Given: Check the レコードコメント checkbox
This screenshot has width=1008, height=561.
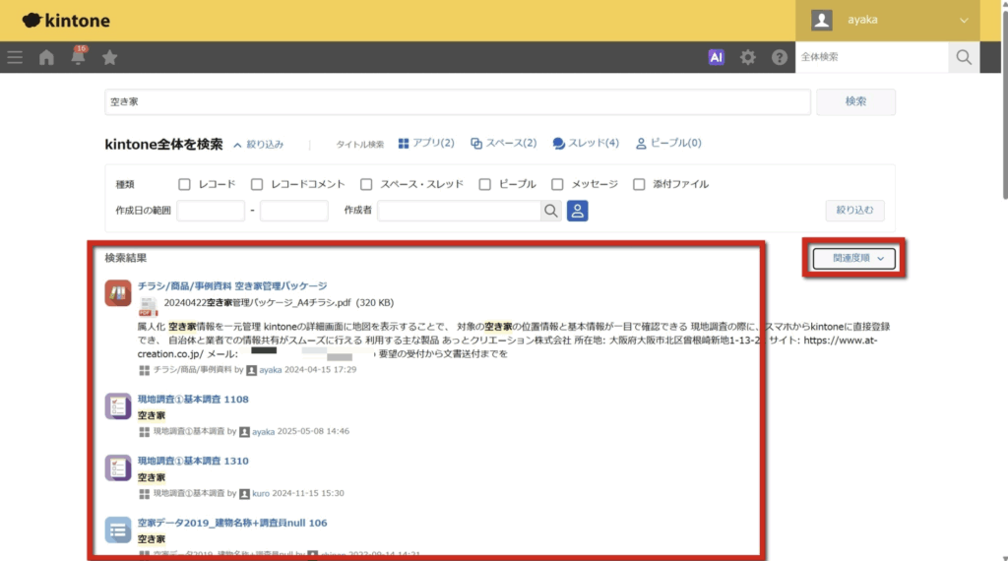Looking at the screenshot, I should click(257, 184).
